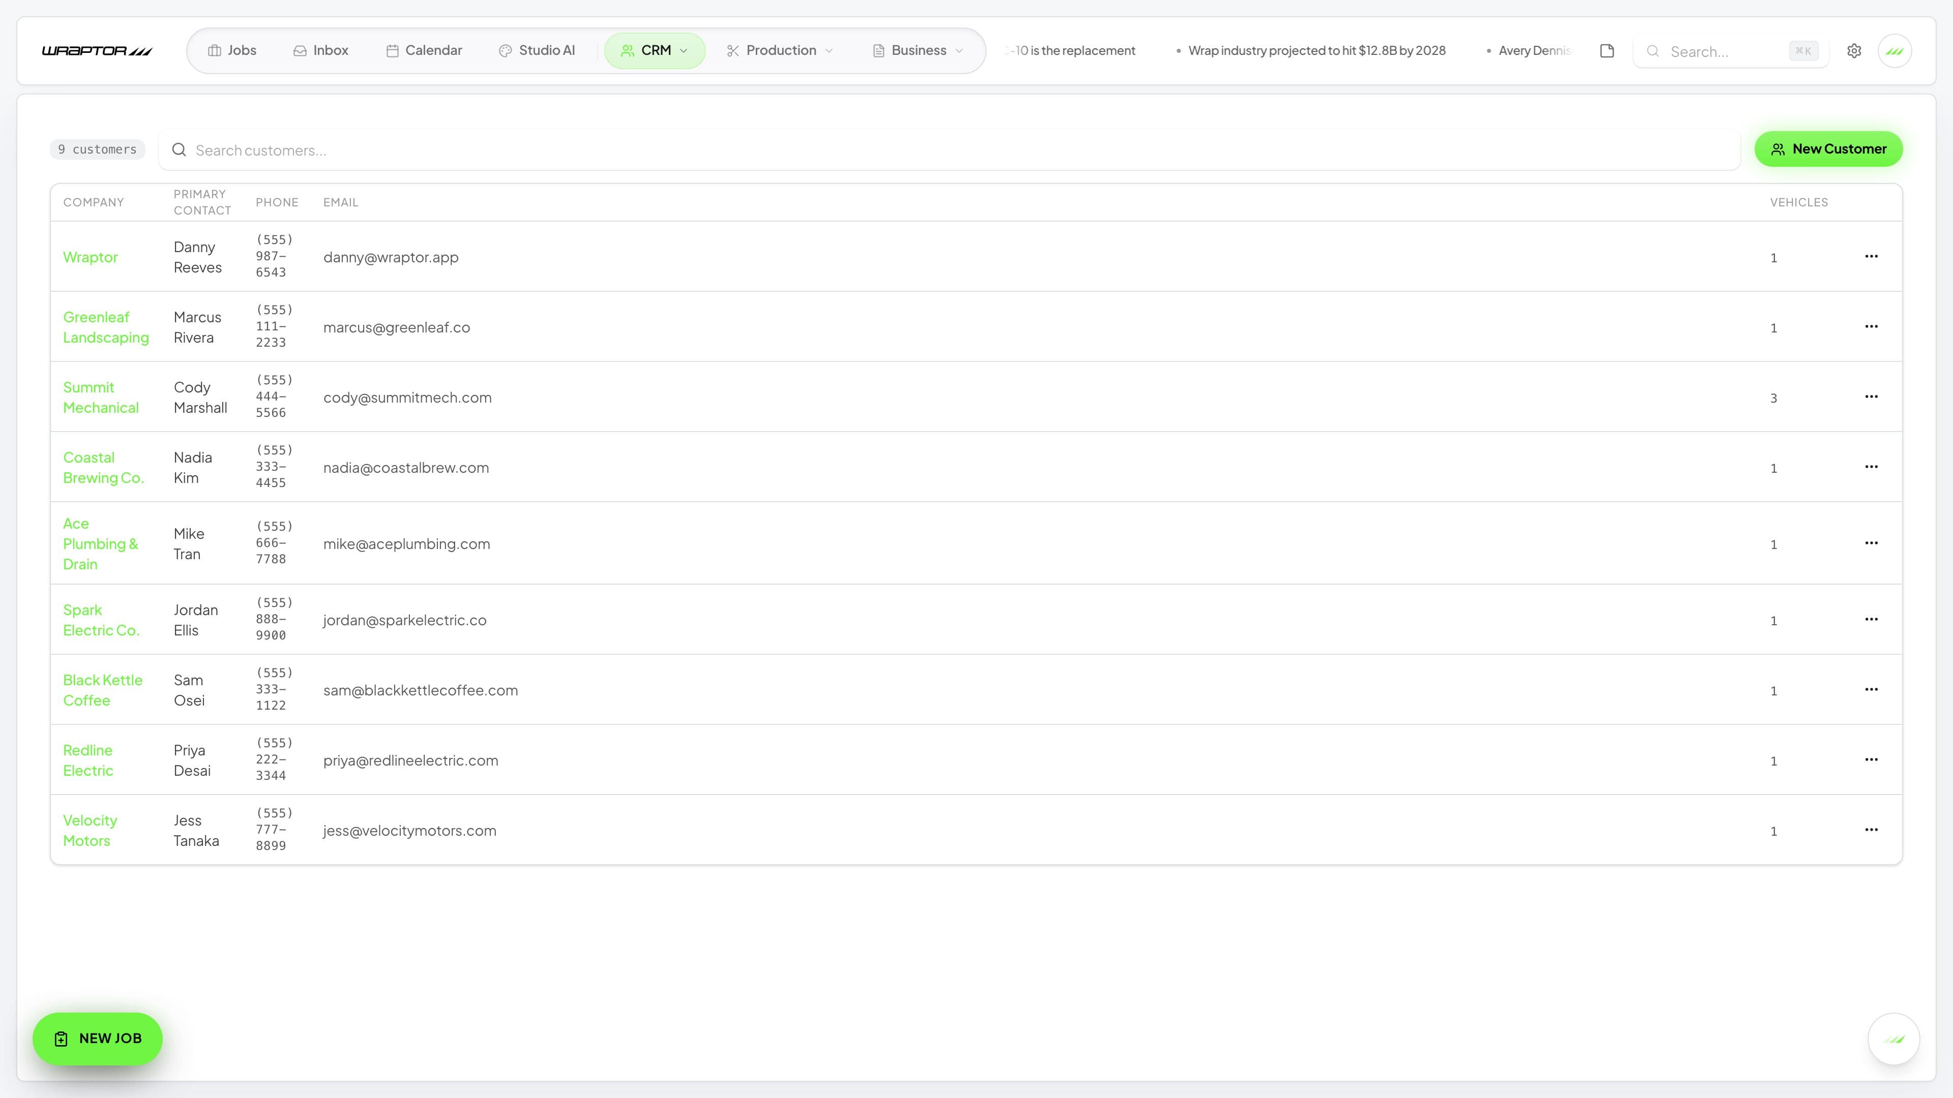
Task: Open the Redline Electric customer link
Action: pos(88,760)
